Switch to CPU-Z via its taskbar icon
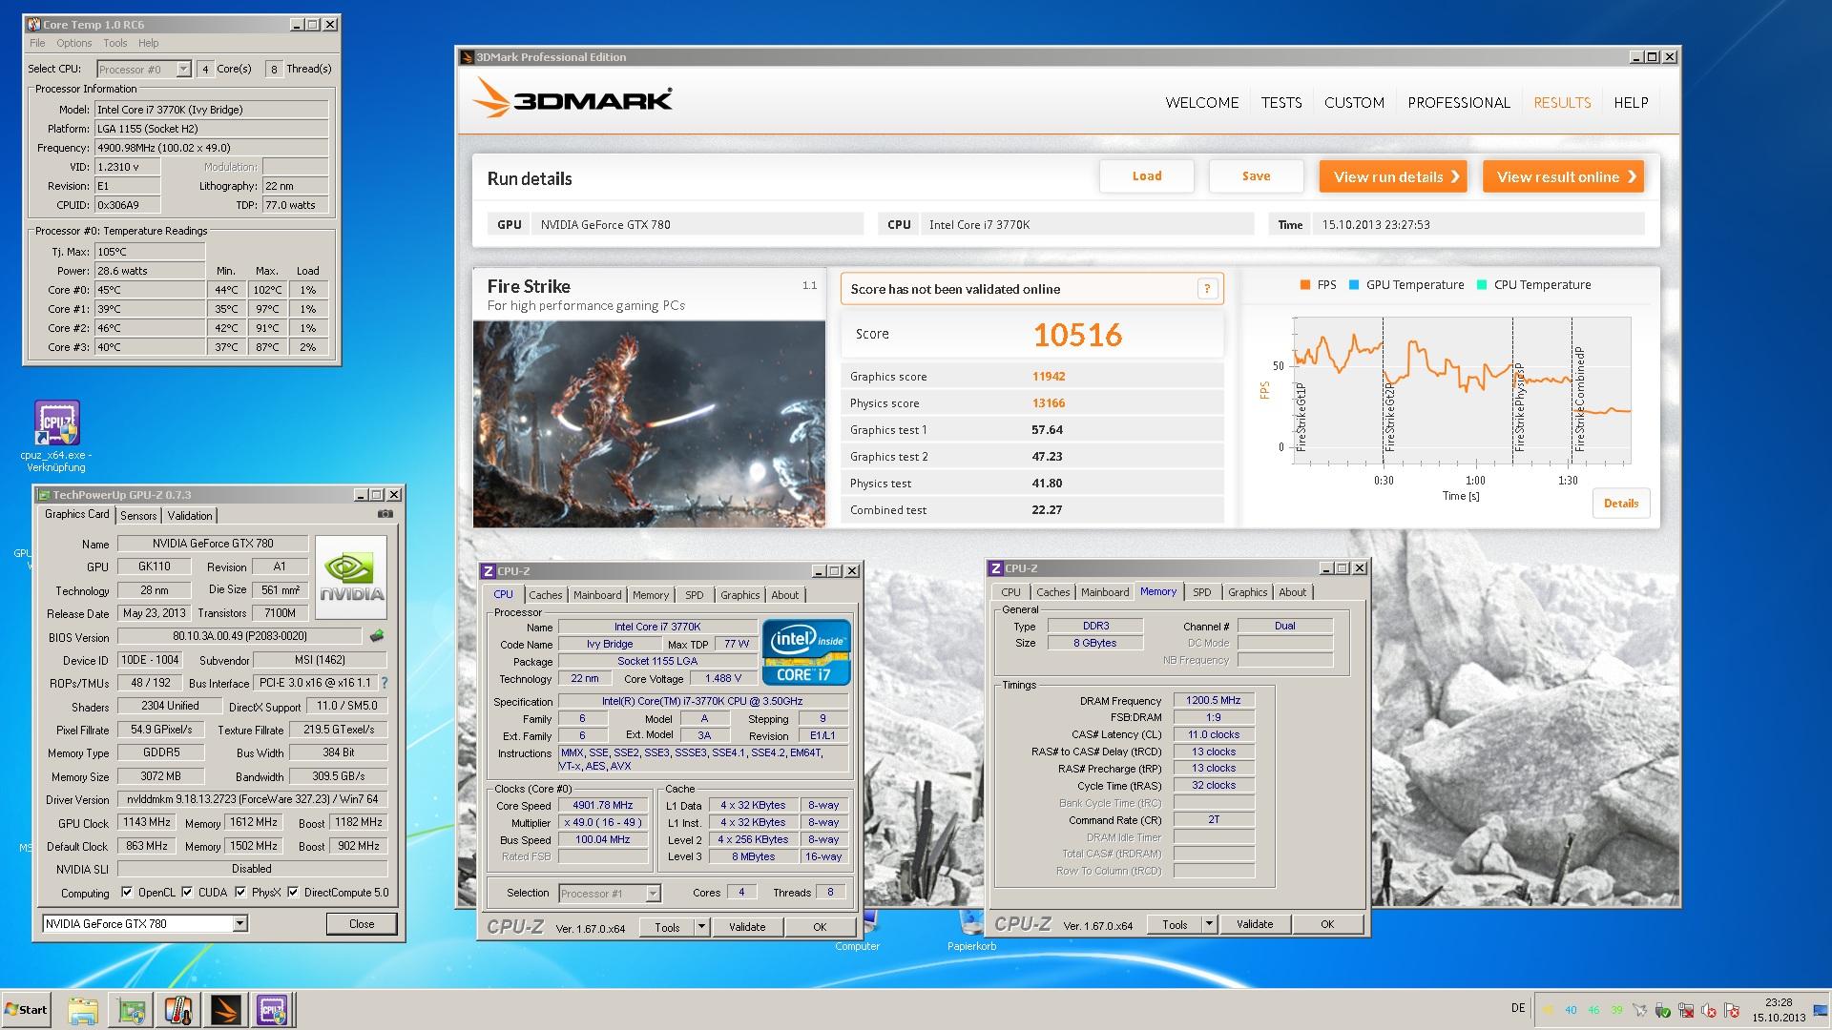 (273, 1010)
